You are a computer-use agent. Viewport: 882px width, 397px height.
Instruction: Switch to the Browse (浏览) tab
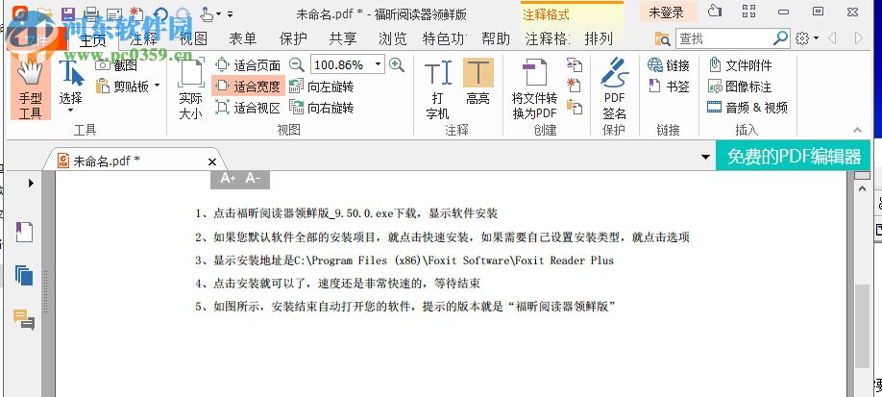pyautogui.click(x=392, y=38)
